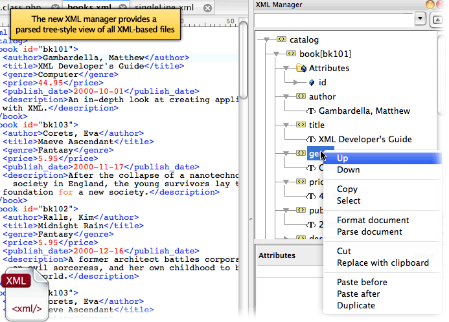The image size is (449, 322).
Task: Choose Paste after in the context menu
Action: tap(382, 294)
